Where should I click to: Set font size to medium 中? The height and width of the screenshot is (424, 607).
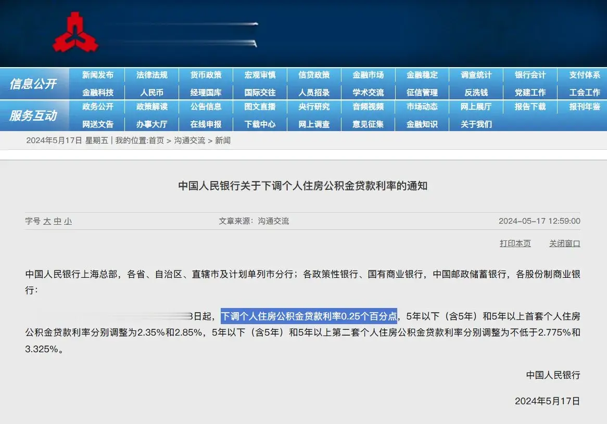(57, 221)
